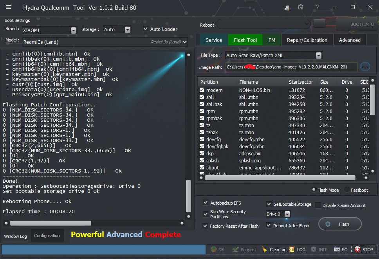The height and width of the screenshot is (259, 379).
Task: Select the NON-HLOS.bin filename cell
Action: click(254, 90)
